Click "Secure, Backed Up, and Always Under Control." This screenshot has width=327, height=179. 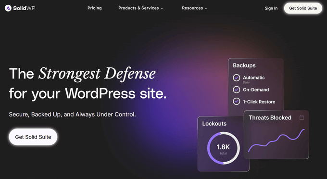72,115
